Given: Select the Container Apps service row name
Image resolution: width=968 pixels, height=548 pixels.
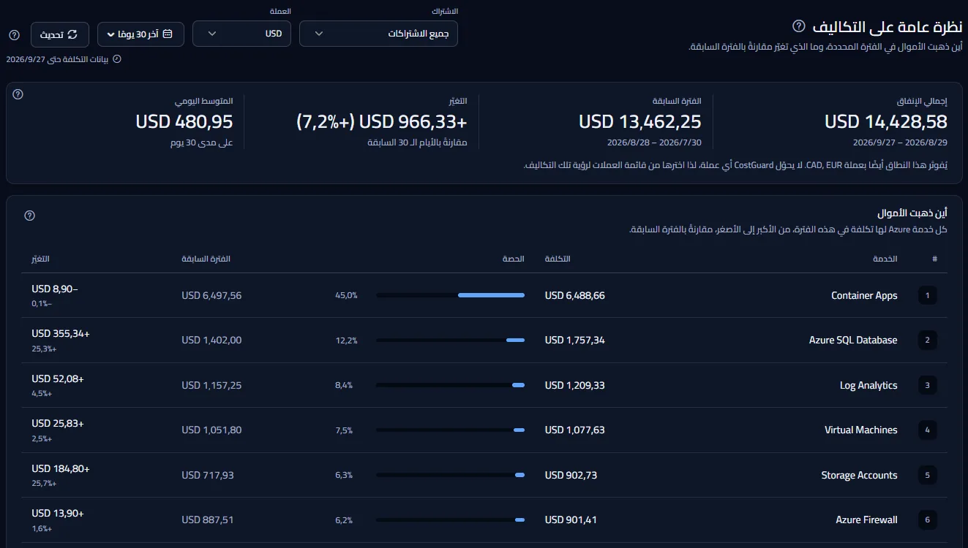Looking at the screenshot, I should point(864,296).
